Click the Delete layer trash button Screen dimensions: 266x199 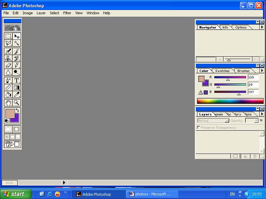[x=255, y=156]
